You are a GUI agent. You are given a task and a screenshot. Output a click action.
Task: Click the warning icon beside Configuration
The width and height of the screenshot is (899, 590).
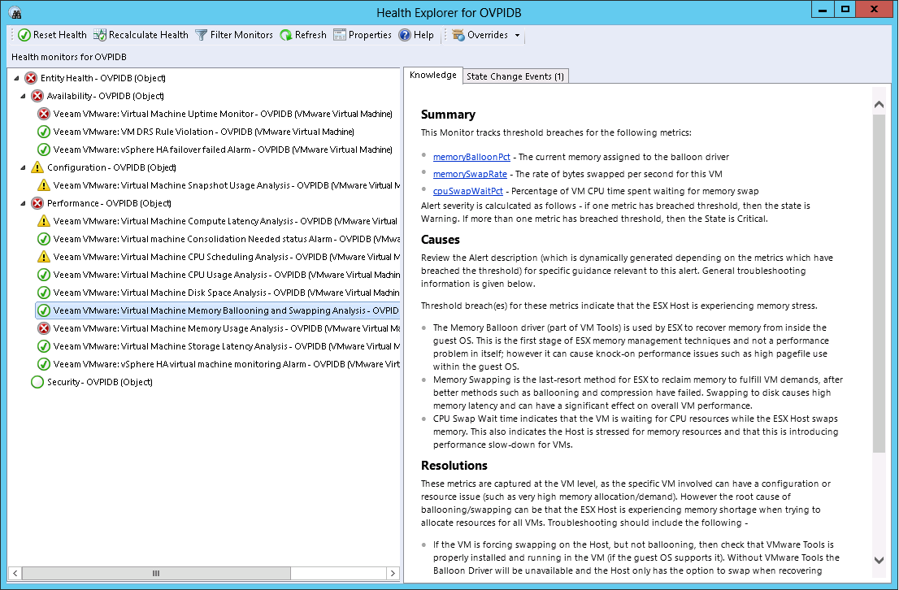pyautogui.click(x=37, y=167)
